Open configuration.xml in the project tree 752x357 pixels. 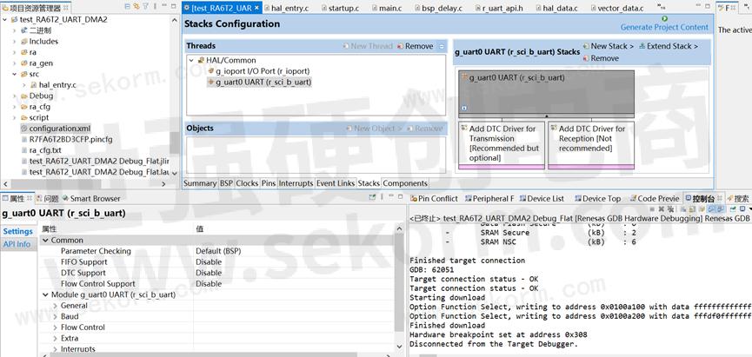pos(59,129)
